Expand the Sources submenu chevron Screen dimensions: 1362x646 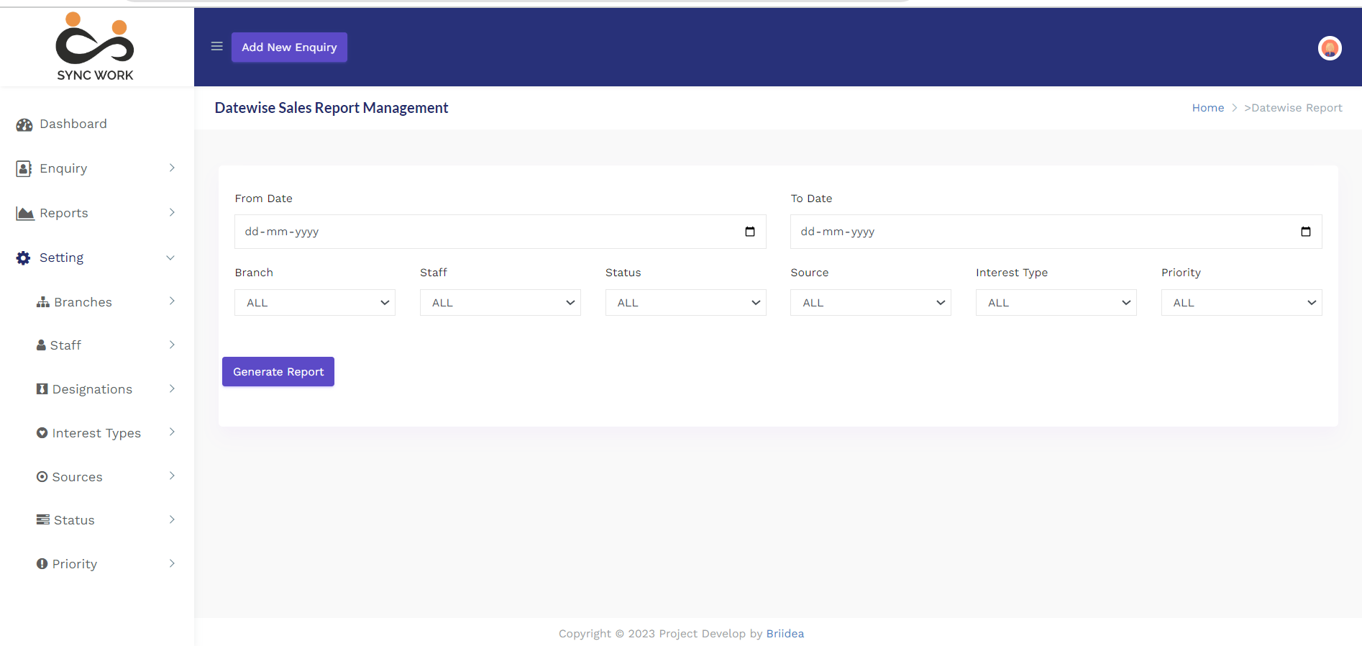(x=172, y=476)
